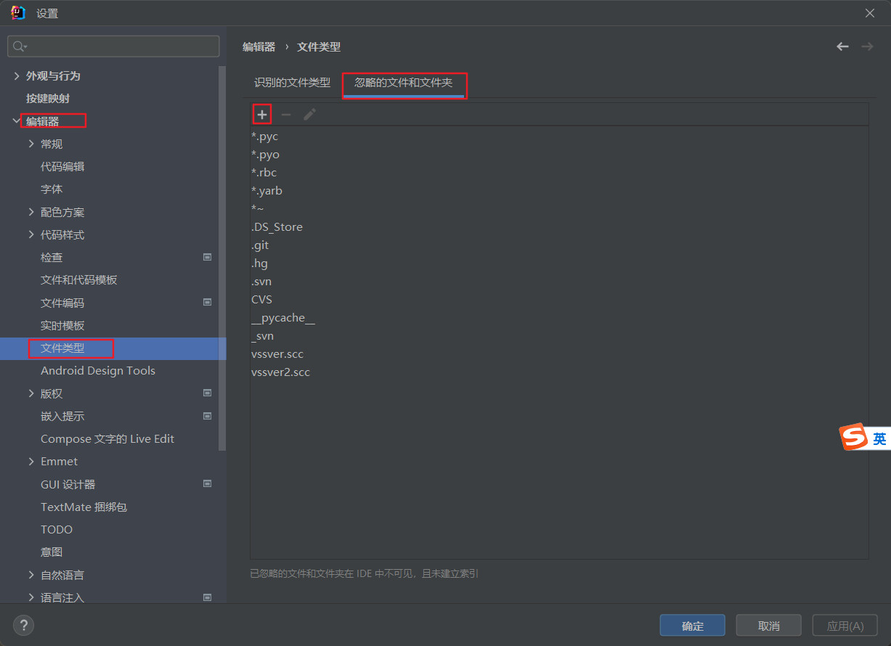The height and width of the screenshot is (646, 891).
Task: Select 检查 in settings tree
Action: (x=52, y=257)
